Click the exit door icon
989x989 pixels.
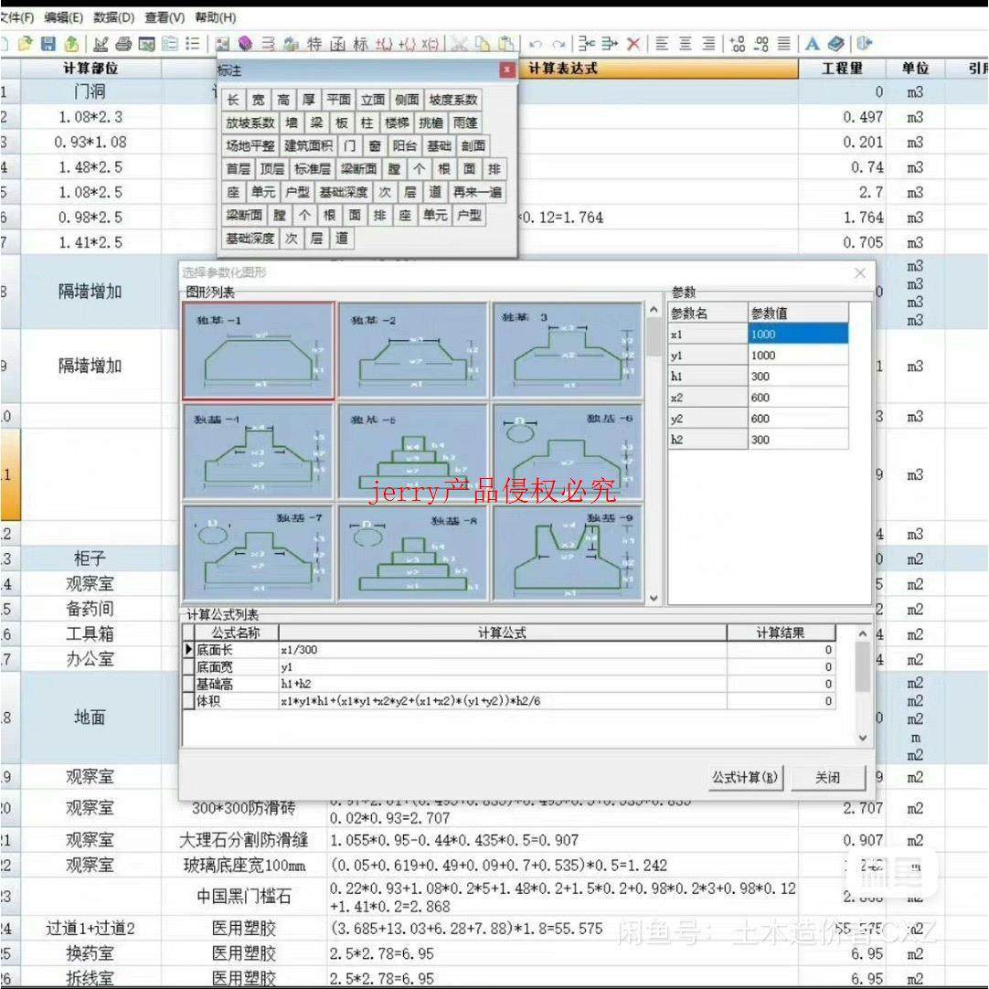click(864, 44)
